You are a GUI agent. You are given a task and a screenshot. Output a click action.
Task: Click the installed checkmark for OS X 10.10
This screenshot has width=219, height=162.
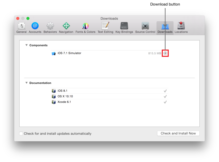click(165, 97)
